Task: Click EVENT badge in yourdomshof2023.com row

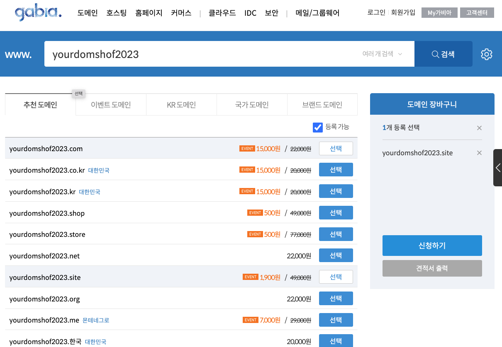Action: (247, 149)
